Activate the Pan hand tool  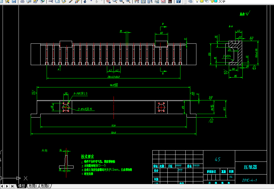point(108,1)
